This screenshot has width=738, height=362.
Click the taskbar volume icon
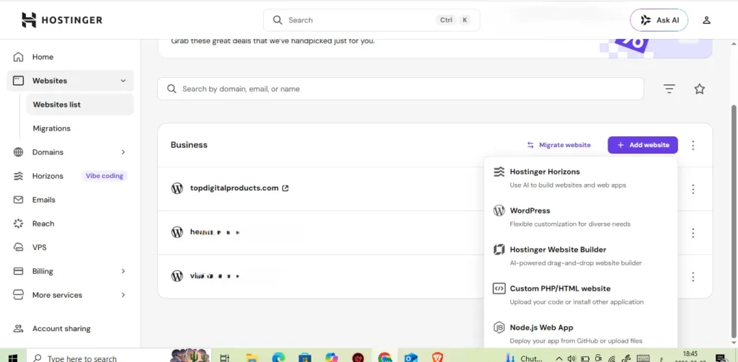572,358
